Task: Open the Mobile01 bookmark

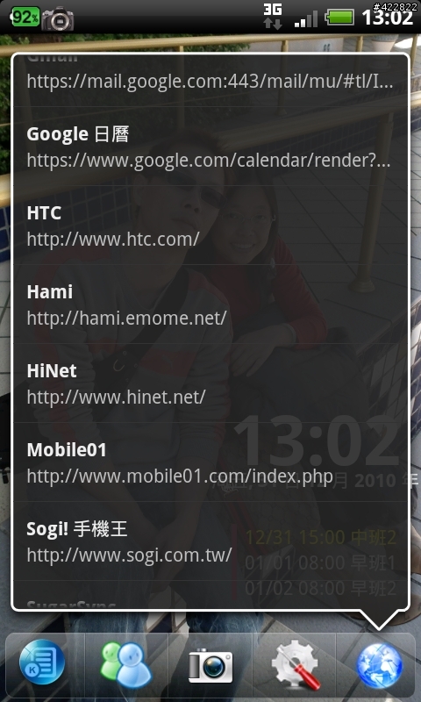Action: pos(210,462)
